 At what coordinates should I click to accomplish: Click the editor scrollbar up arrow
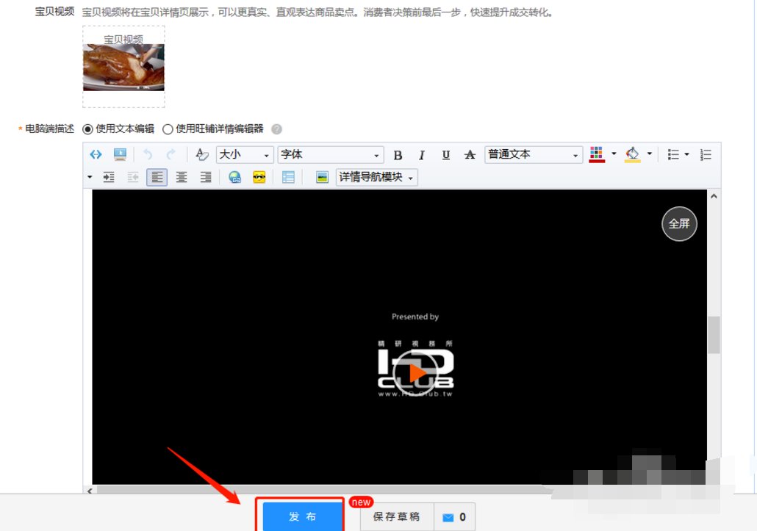coord(714,196)
